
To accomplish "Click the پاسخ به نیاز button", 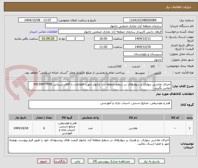I will coord(151,161).
